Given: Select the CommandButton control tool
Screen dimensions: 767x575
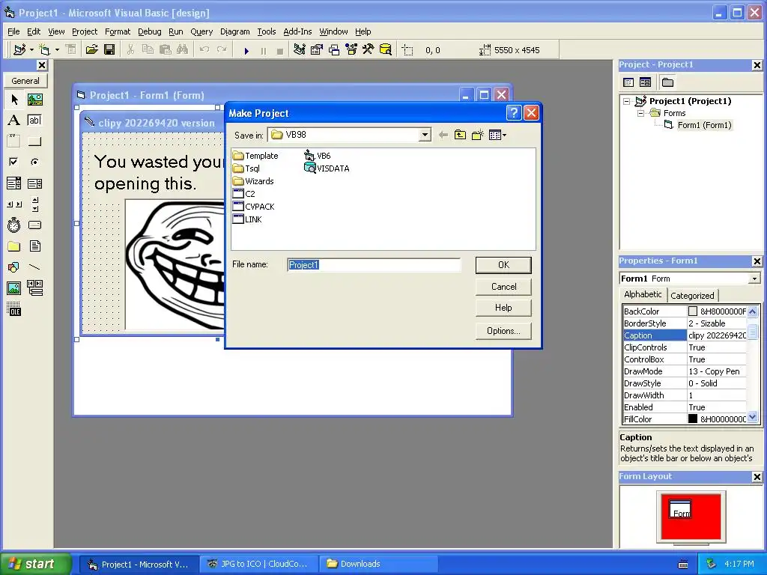Looking at the screenshot, I should pyautogui.click(x=34, y=142).
